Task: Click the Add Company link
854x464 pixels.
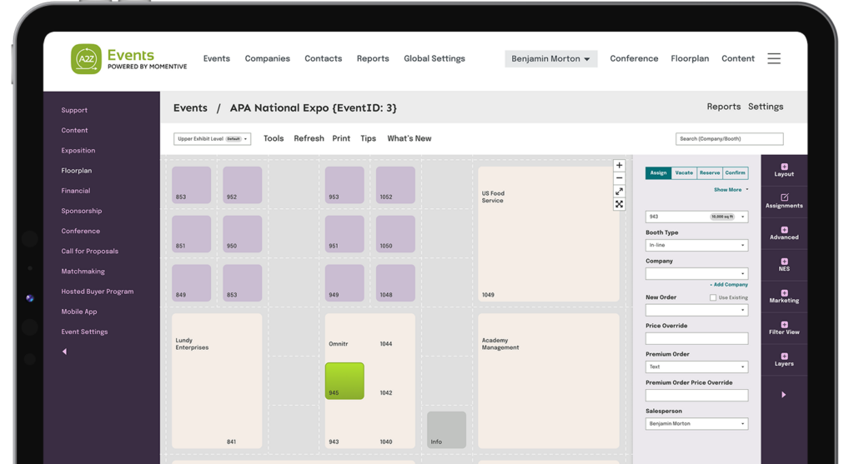Action: (x=729, y=285)
